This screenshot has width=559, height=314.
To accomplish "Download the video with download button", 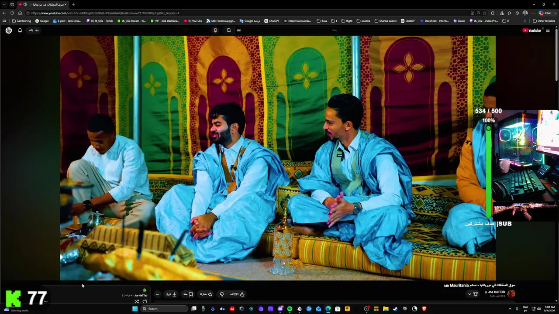I will coord(171,294).
